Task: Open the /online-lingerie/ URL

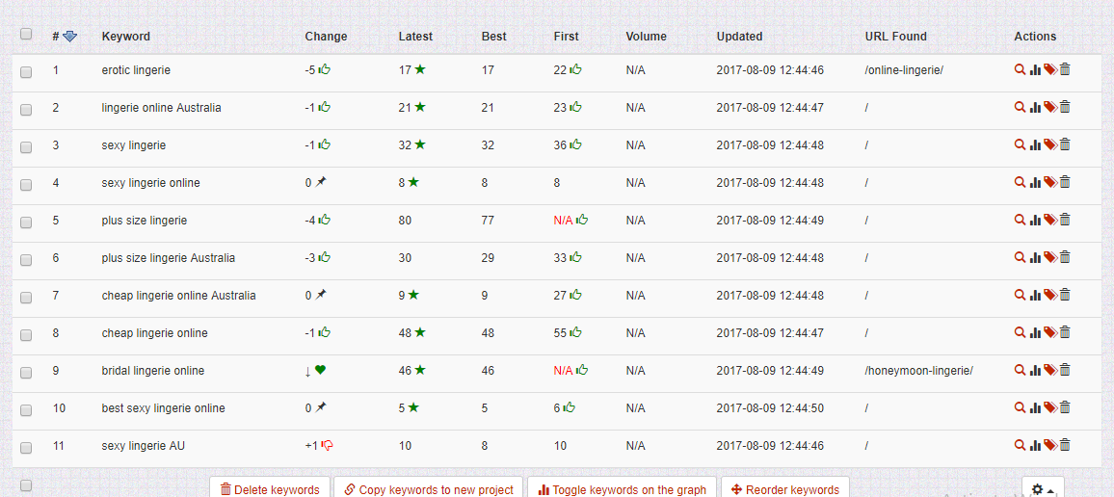Action: [904, 70]
